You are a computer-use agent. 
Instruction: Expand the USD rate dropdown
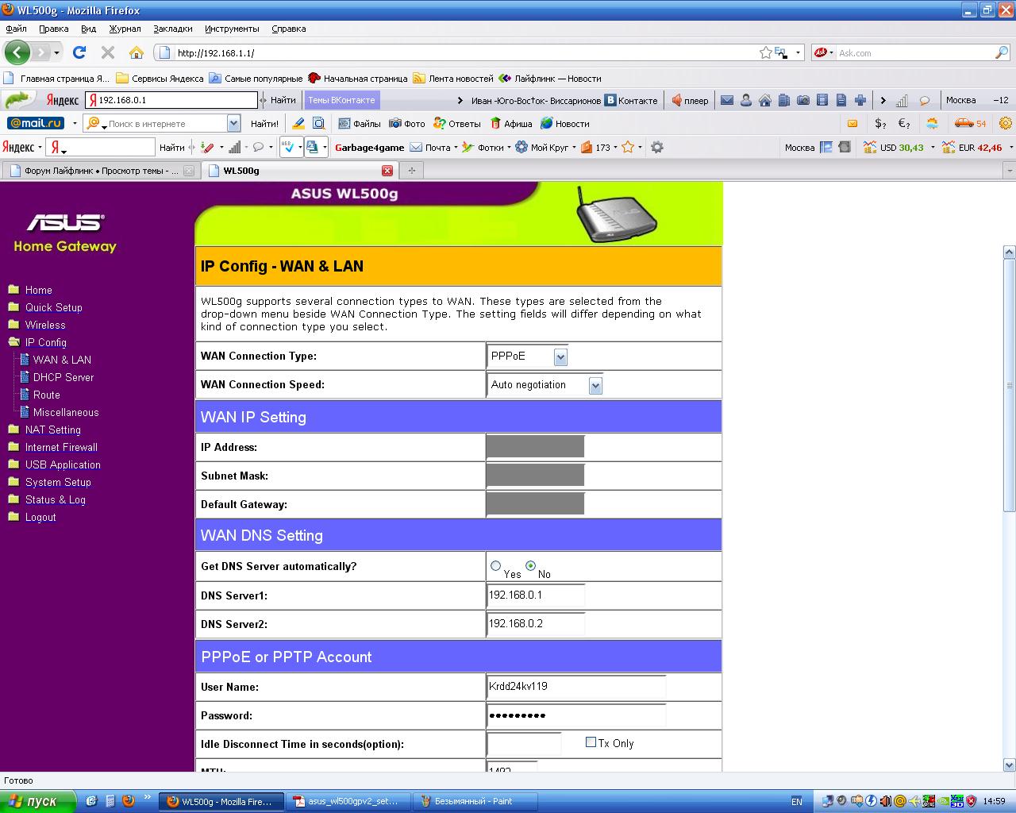click(x=932, y=147)
